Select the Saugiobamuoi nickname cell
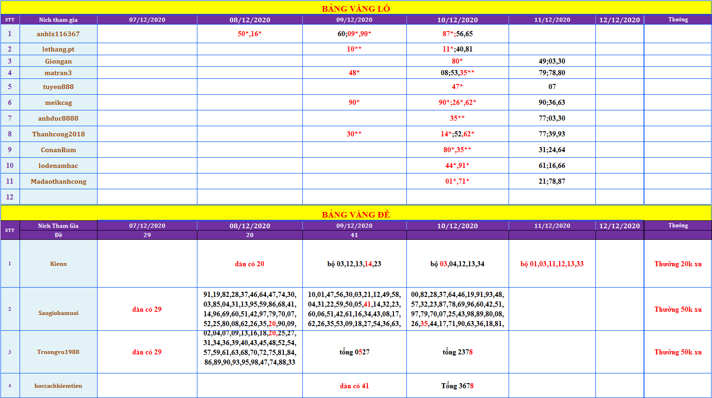The height and width of the screenshot is (398, 712). click(x=59, y=309)
